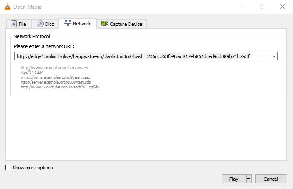Open the Play button's dropdown arrow
293x189 pixels.
[249, 179]
